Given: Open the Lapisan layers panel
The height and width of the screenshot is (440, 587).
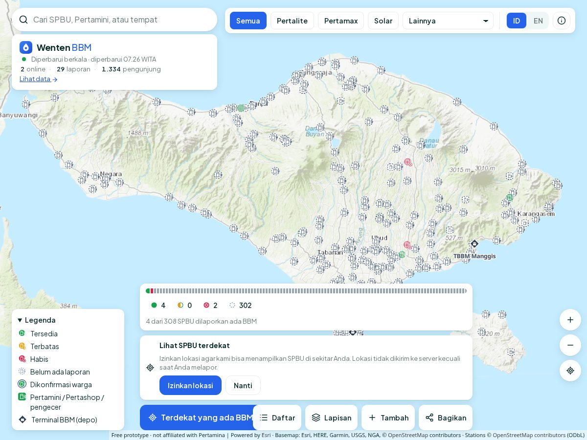Looking at the screenshot, I should [331, 418].
